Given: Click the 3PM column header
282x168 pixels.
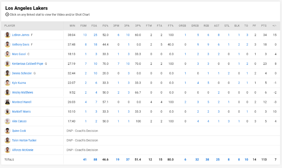Looking at the screenshot, I should pos(116,26).
